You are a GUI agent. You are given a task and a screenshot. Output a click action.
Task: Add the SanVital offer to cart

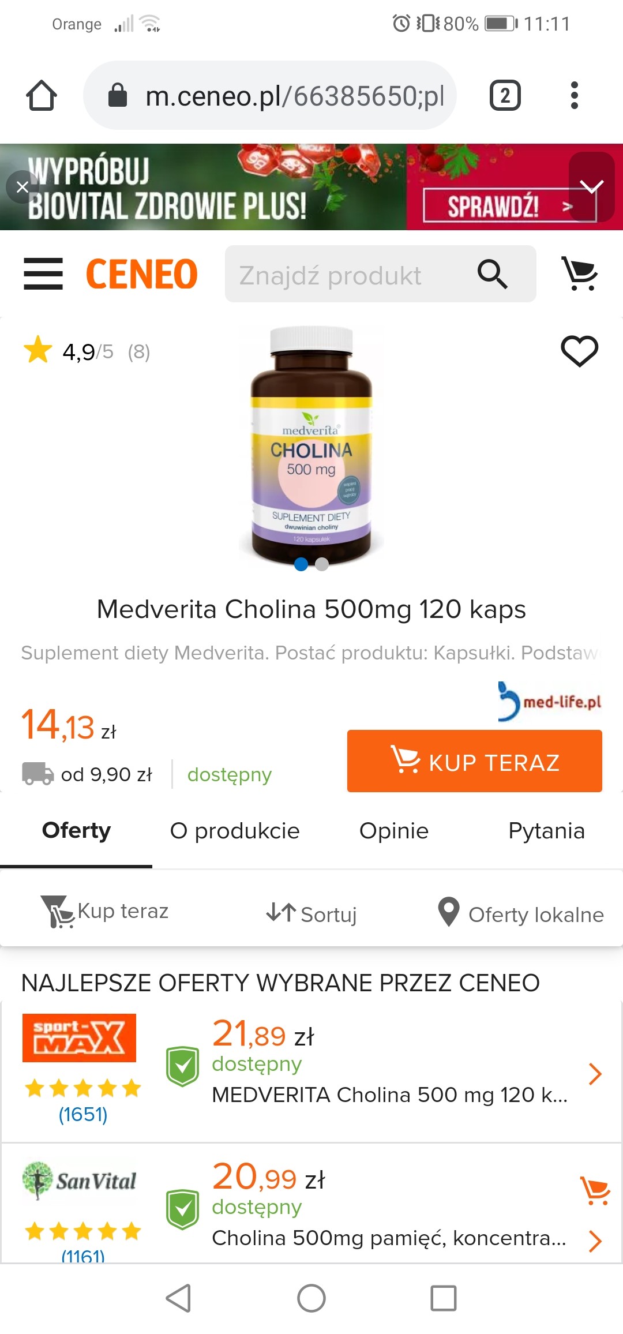point(595,1190)
